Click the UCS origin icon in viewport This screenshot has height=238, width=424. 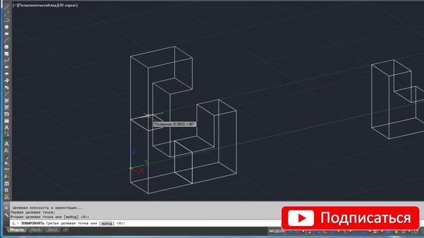(x=131, y=168)
